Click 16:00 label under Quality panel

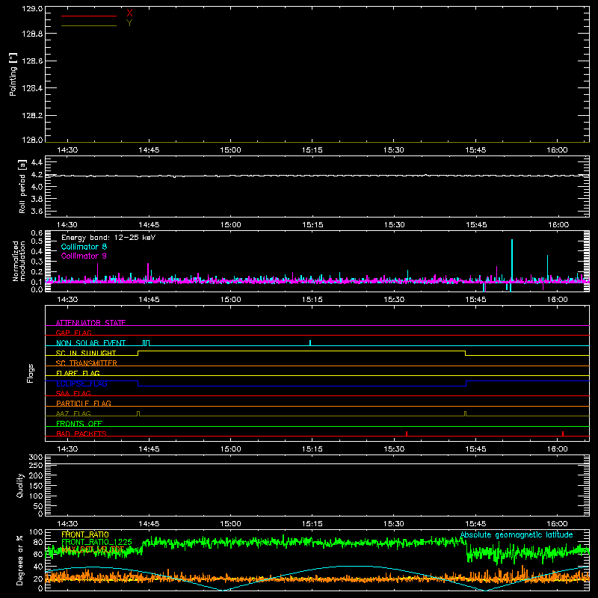(557, 524)
